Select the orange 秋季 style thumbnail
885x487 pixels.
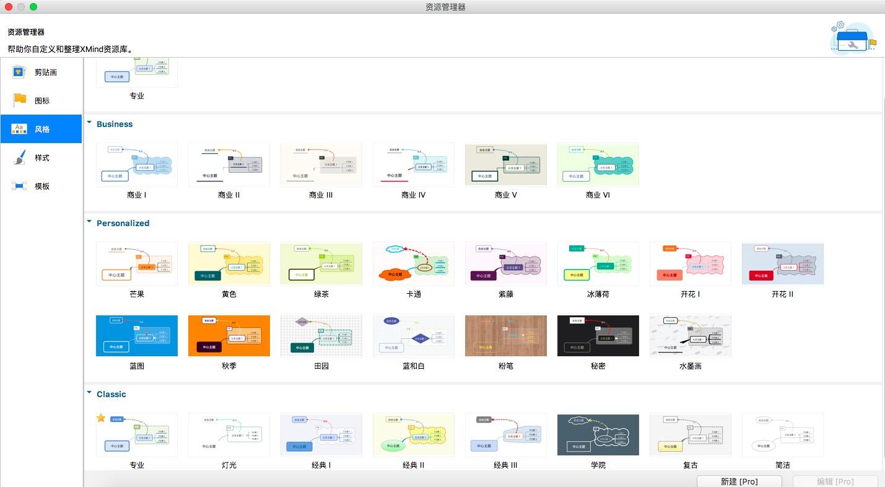(229, 336)
